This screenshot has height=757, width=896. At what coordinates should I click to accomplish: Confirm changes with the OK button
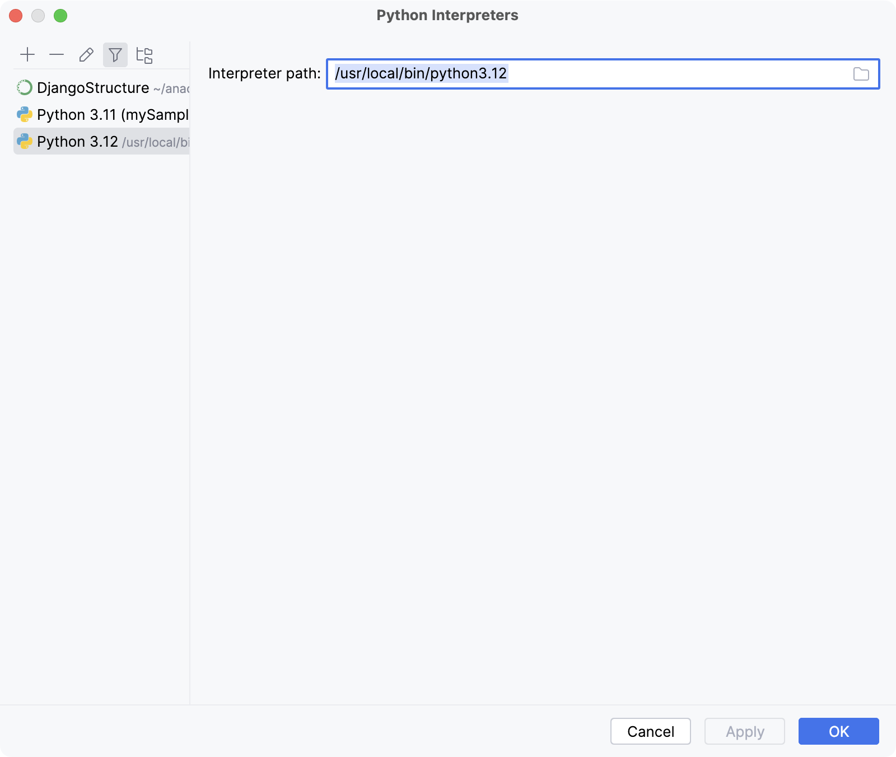tap(838, 731)
